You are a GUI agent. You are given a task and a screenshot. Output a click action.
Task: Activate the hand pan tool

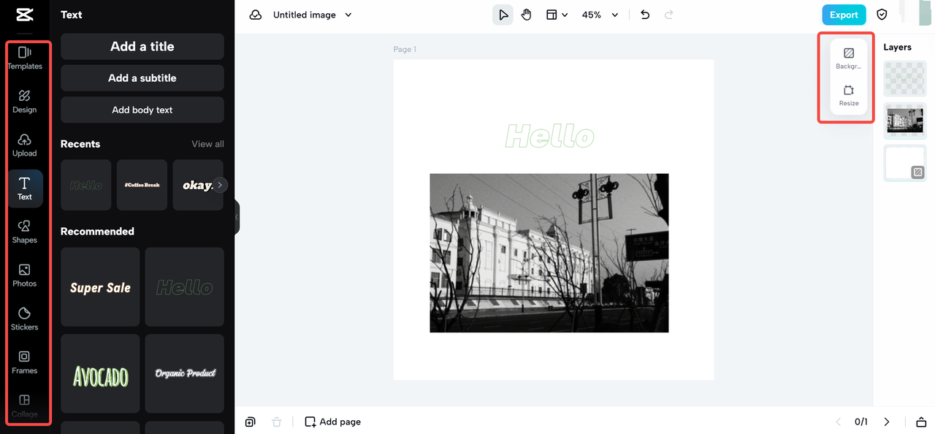click(x=527, y=15)
